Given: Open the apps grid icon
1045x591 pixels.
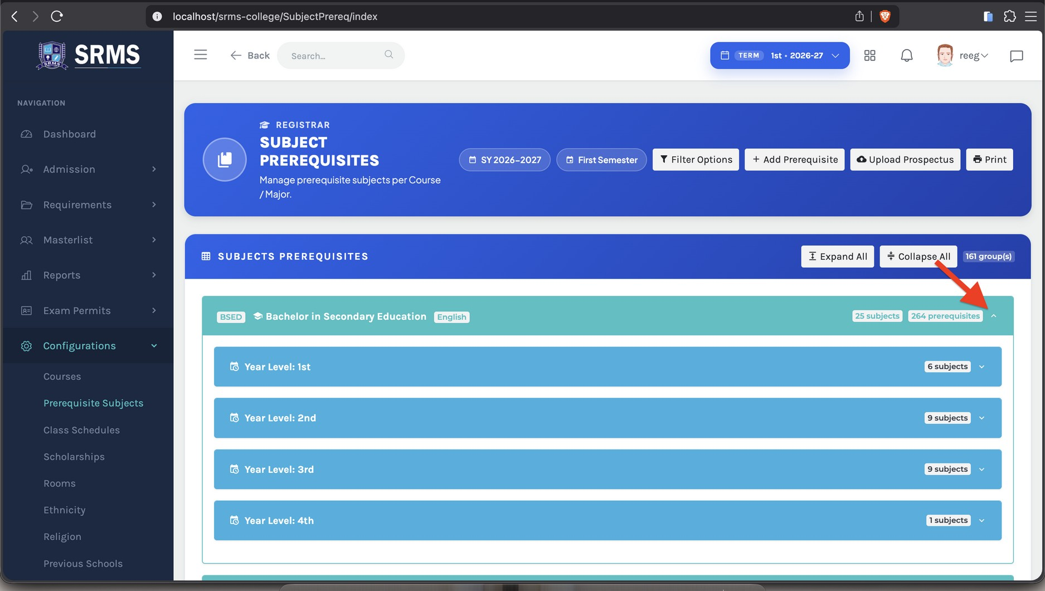Looking at the screenshot, I should click(869, 55).
